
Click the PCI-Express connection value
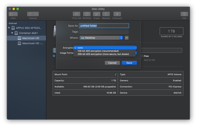[x=175, y=86]
